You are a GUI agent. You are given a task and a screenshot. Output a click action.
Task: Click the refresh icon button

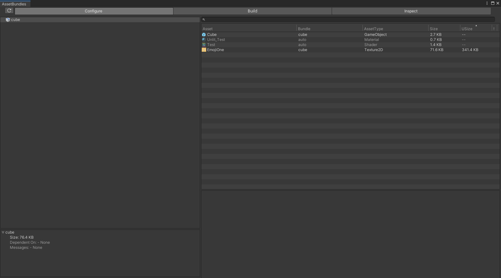click(9, 11)
